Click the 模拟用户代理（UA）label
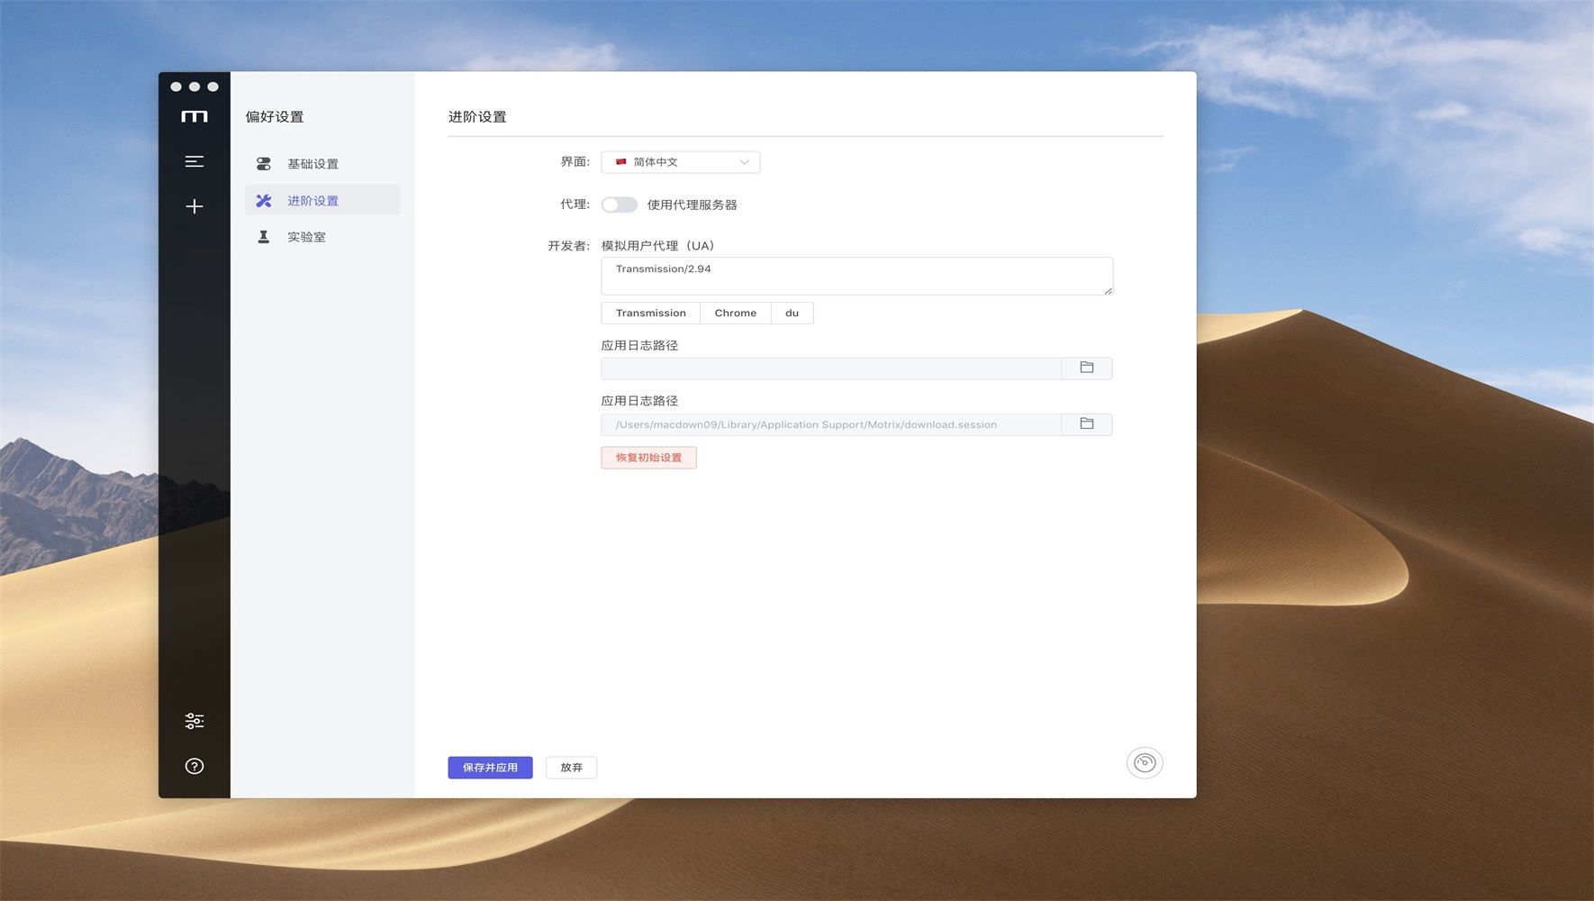The image size is (1594, 901). click(x=657, y=246)
